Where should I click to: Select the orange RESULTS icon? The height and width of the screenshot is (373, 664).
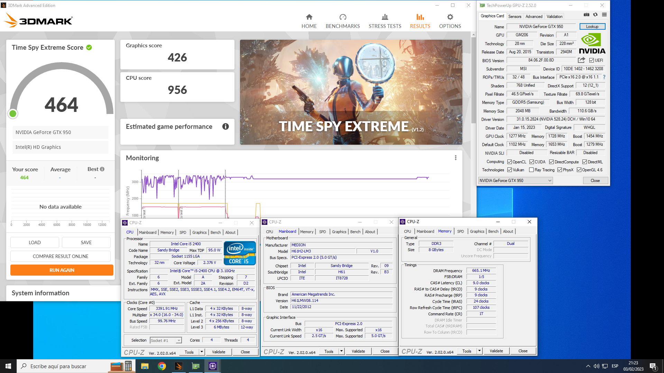pos(420,17)
